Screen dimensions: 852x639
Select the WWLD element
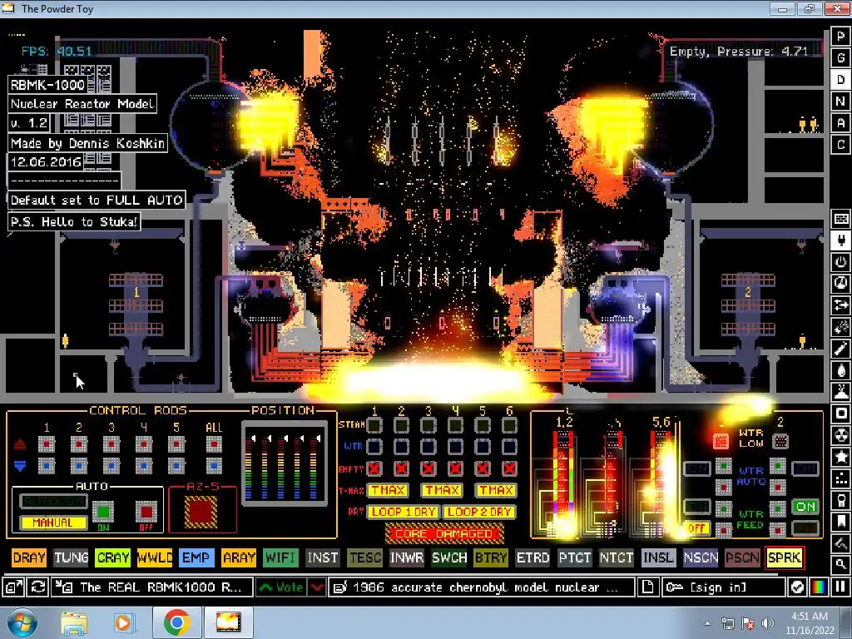point(155,557)
